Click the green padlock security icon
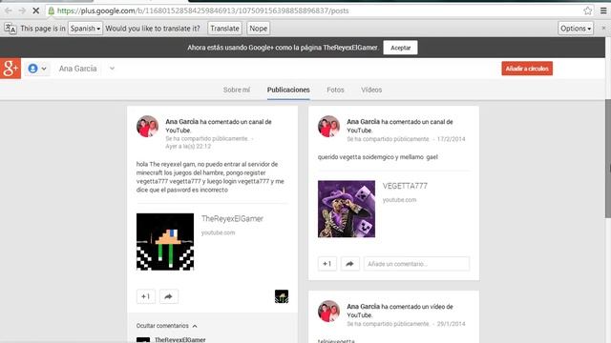The width and height of the screenshot is (611, 343). [x=51, y=10]
